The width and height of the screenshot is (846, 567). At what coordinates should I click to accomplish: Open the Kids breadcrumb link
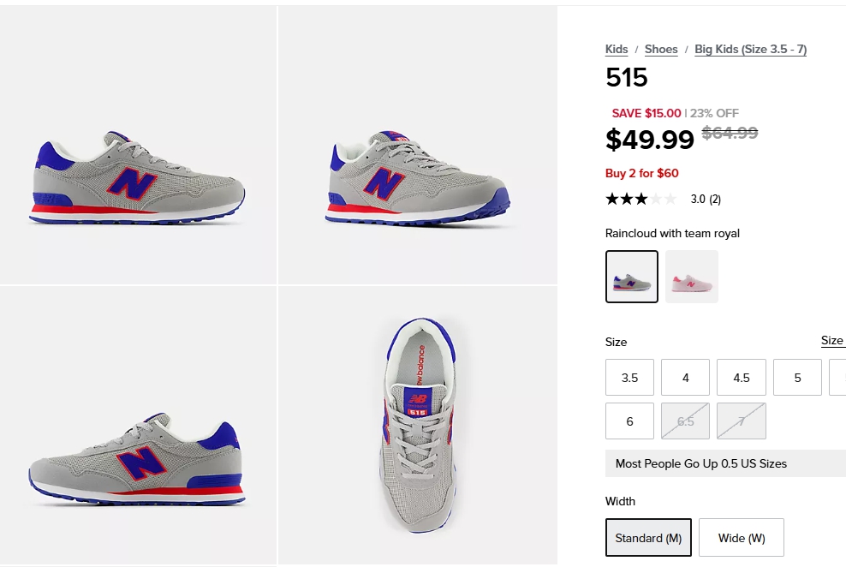pyautogui.click(x=617, y=50)
